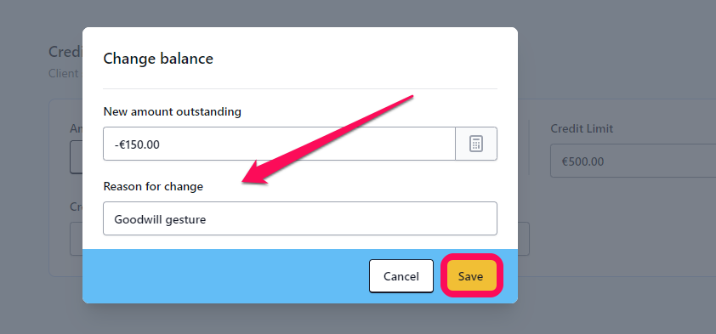Screen dimensions: 716x334
Task: Focus the New amount outstanding field
Action: (x=279, y=144)
